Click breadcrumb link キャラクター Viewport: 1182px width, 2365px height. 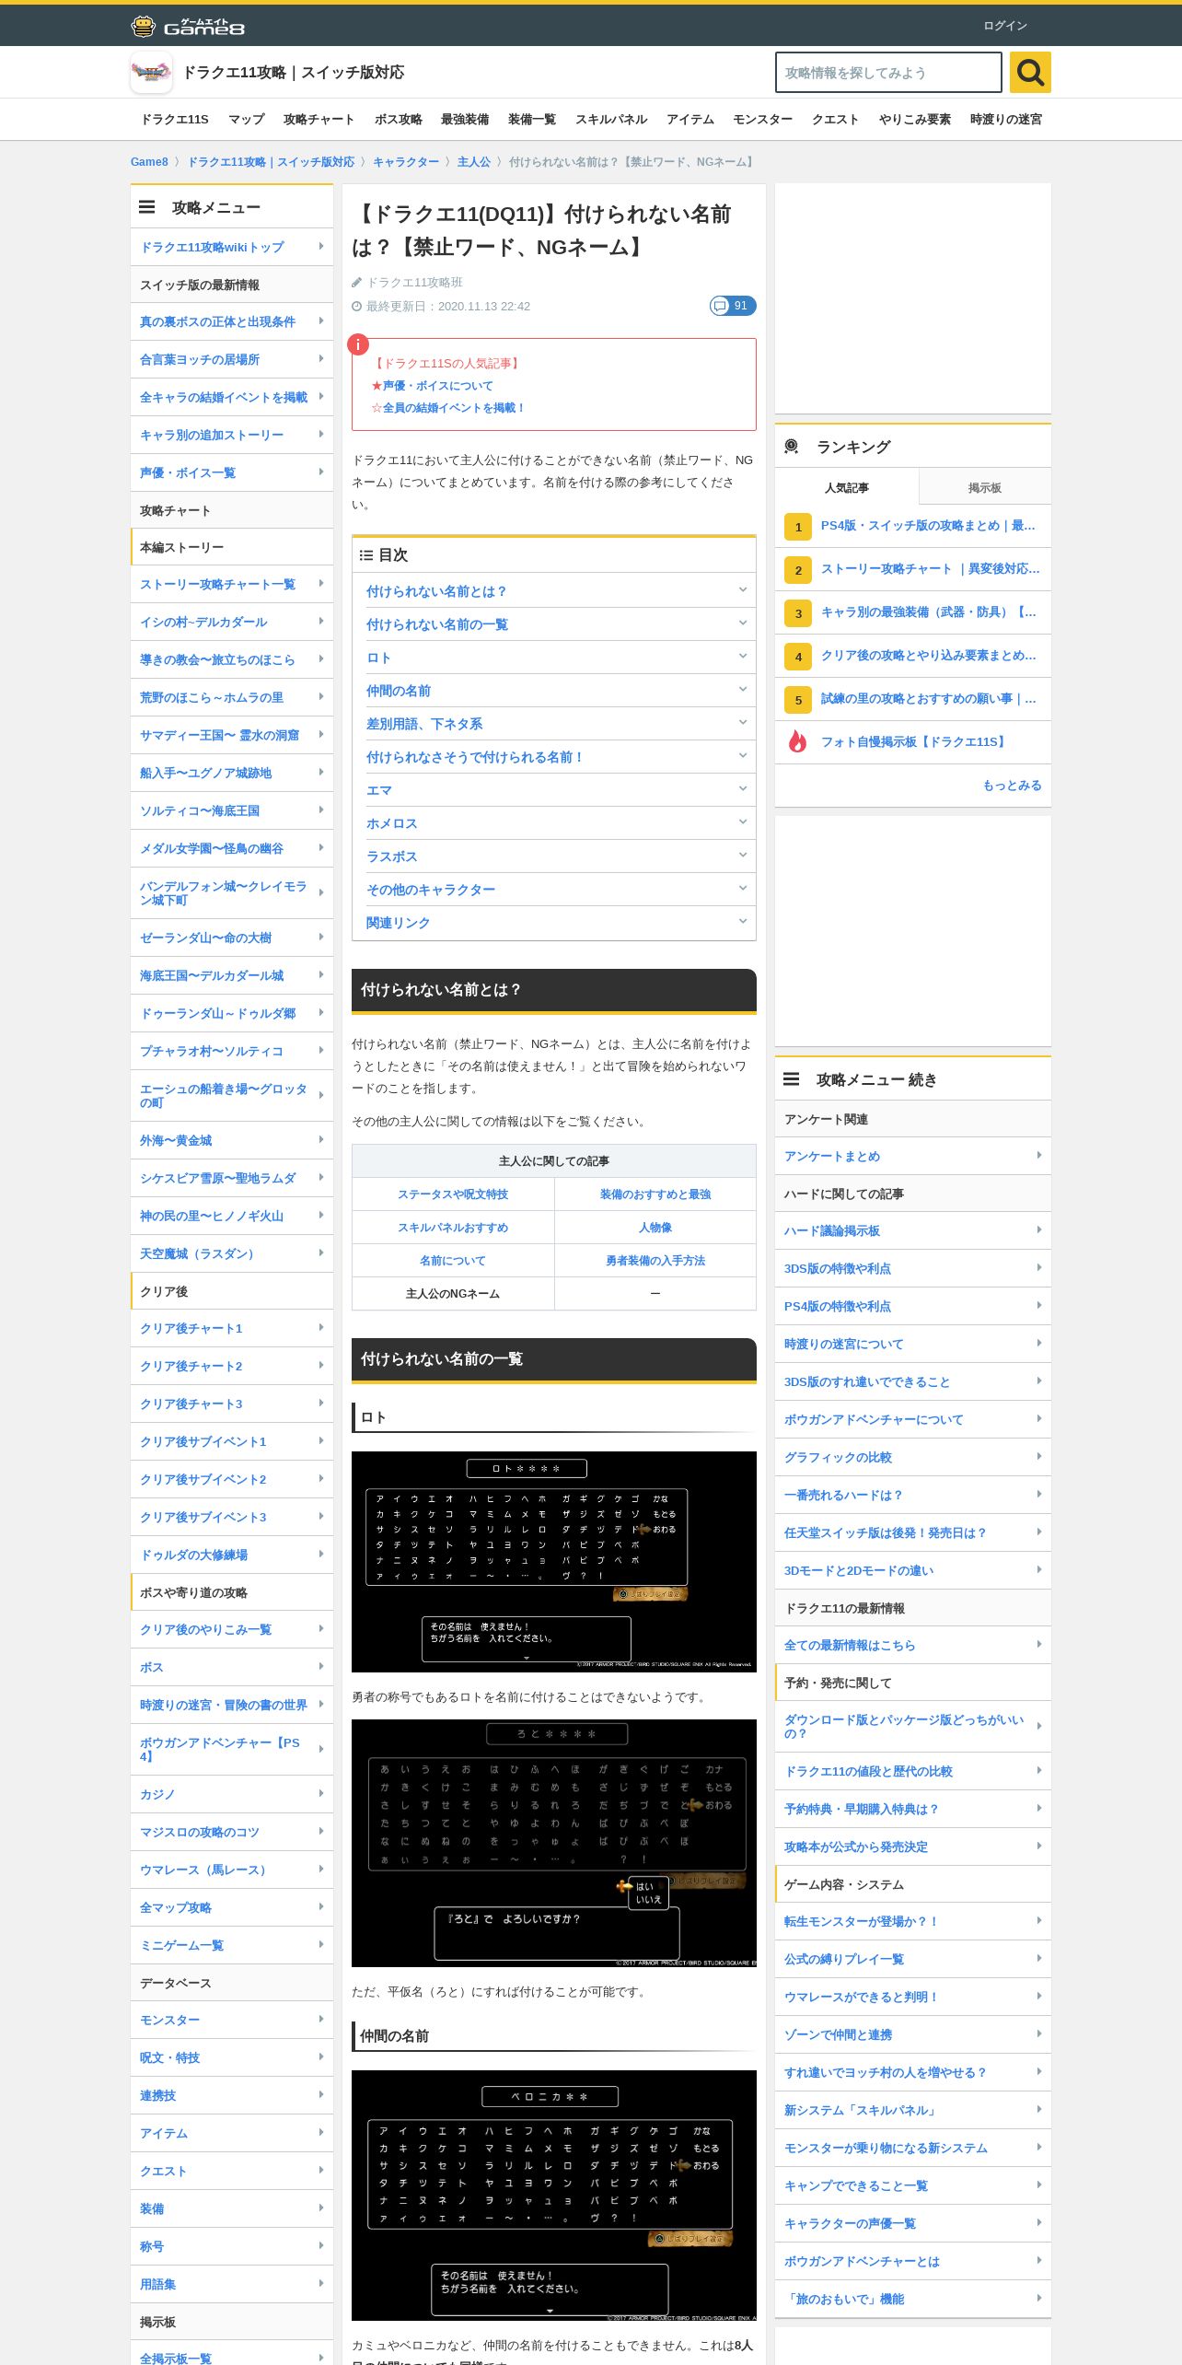[406, 162]
